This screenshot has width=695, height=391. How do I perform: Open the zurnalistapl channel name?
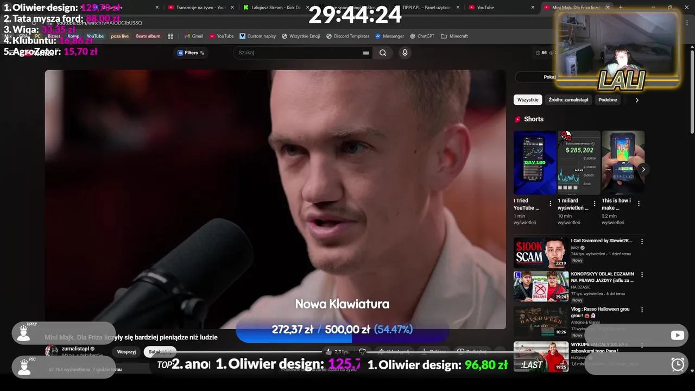75,349
